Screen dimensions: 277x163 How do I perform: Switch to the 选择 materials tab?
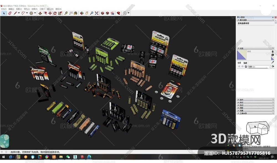point(239,63)
